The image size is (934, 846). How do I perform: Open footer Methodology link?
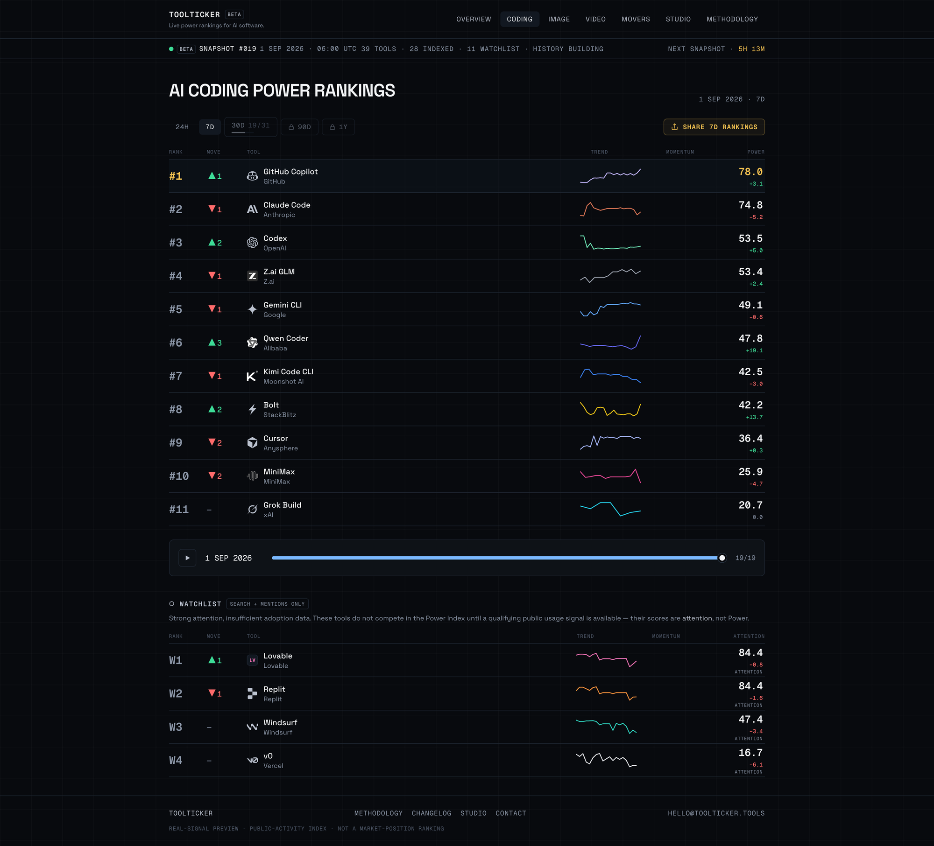click(378, 813)
